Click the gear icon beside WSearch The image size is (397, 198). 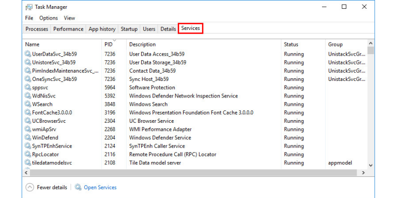point(27,104)
